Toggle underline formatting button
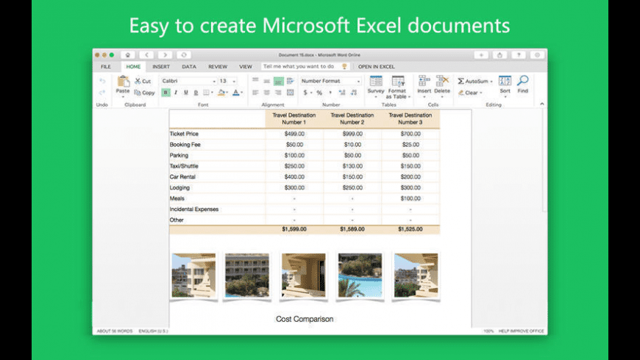 (x=185, y=93)
